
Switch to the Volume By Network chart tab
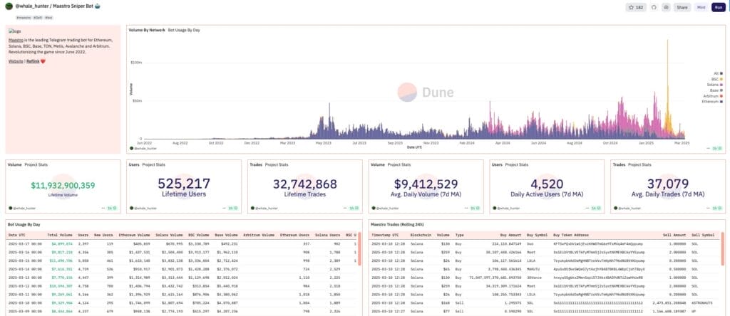click(x=147, y=30)
